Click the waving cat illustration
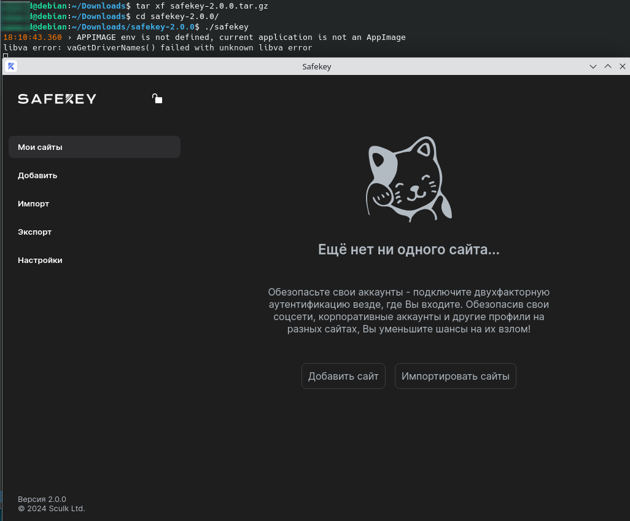The width and height of the screenshot is (630, 521). (408, 179)
